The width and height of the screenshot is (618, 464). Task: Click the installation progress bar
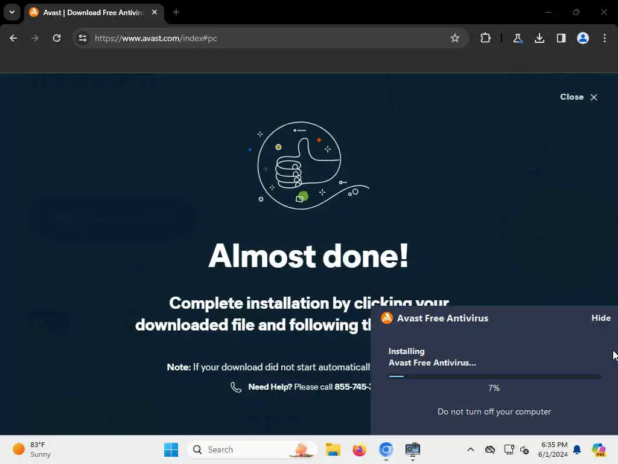[495, 376]
